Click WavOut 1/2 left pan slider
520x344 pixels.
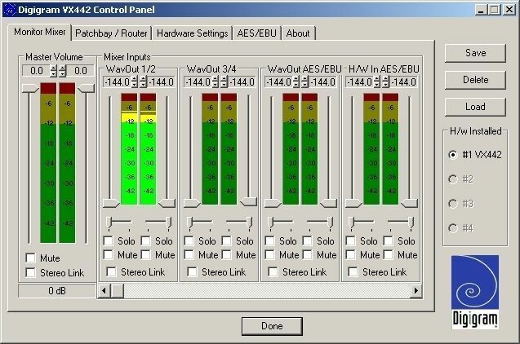[109, 223]
